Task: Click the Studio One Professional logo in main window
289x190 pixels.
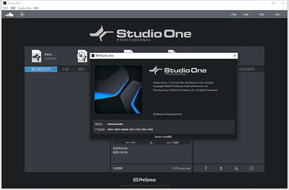Action: (141, 34)
